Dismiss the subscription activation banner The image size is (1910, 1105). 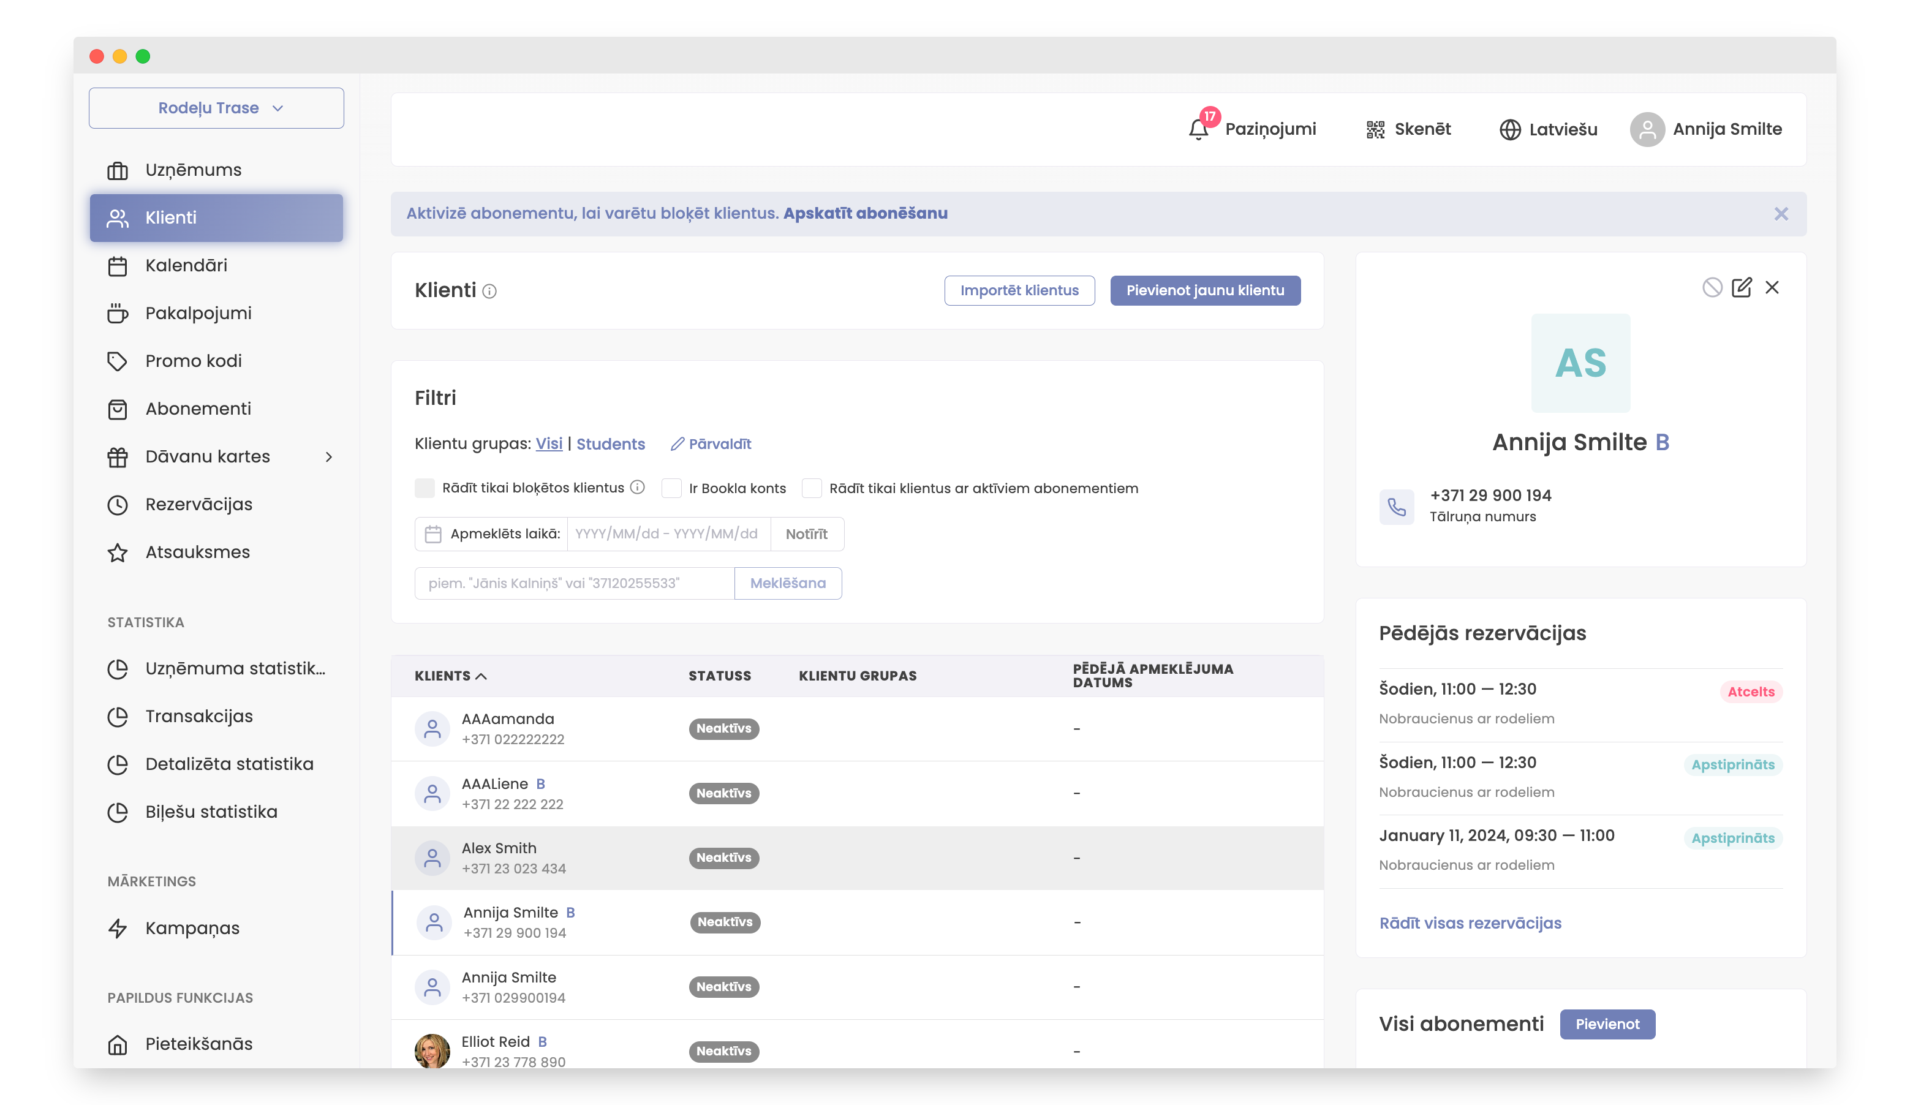1780,214
